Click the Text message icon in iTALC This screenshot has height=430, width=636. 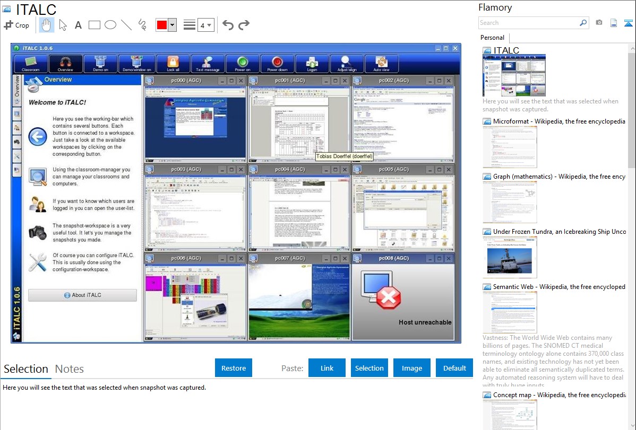click(207, 64)
